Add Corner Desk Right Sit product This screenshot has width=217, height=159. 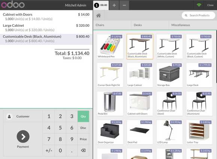(x=110, y=75)
